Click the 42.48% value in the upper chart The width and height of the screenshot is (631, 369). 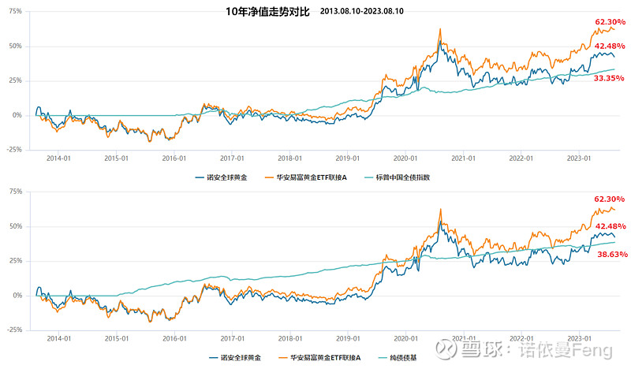pyautogui.click(x=610, y=46)
